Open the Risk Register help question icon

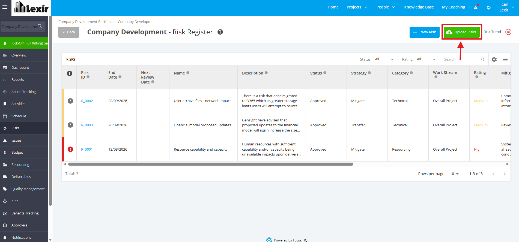[x=220, y=32]
